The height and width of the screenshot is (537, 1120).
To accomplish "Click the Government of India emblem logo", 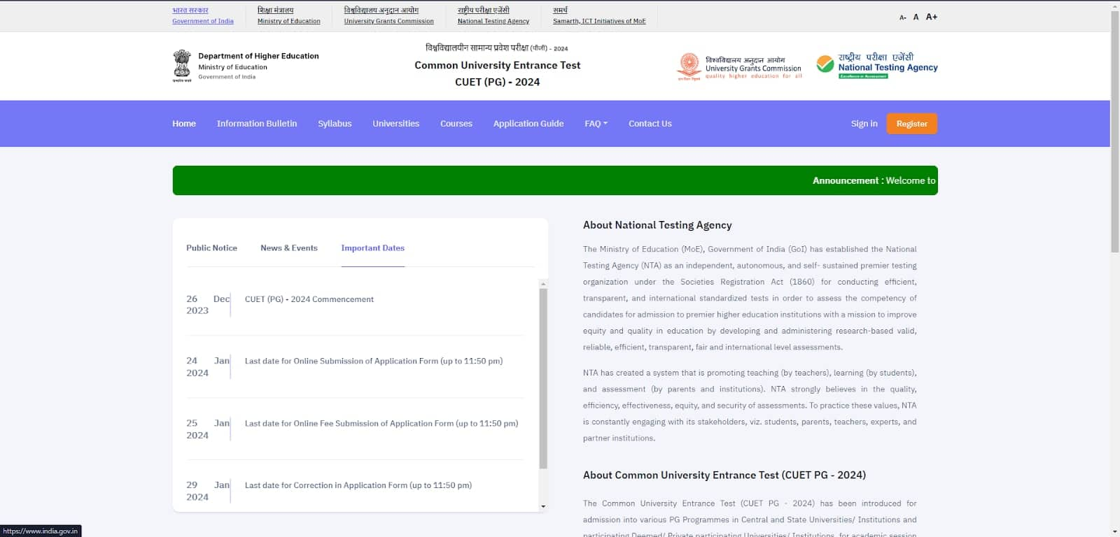I will click(x=182, y=66).
